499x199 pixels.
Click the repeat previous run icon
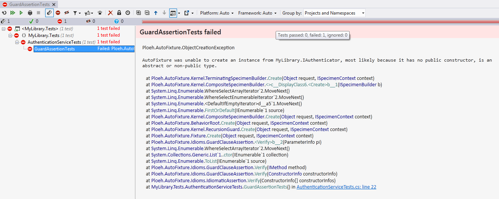click(x=4, y=13)
